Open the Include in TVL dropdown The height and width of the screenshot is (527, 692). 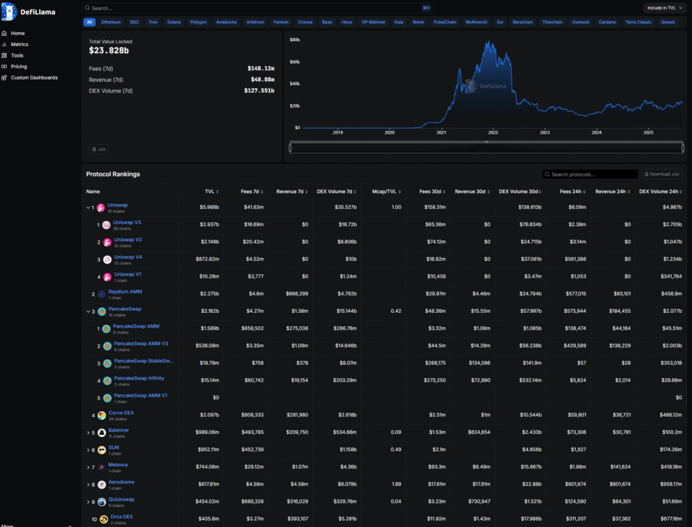[664, 8]
